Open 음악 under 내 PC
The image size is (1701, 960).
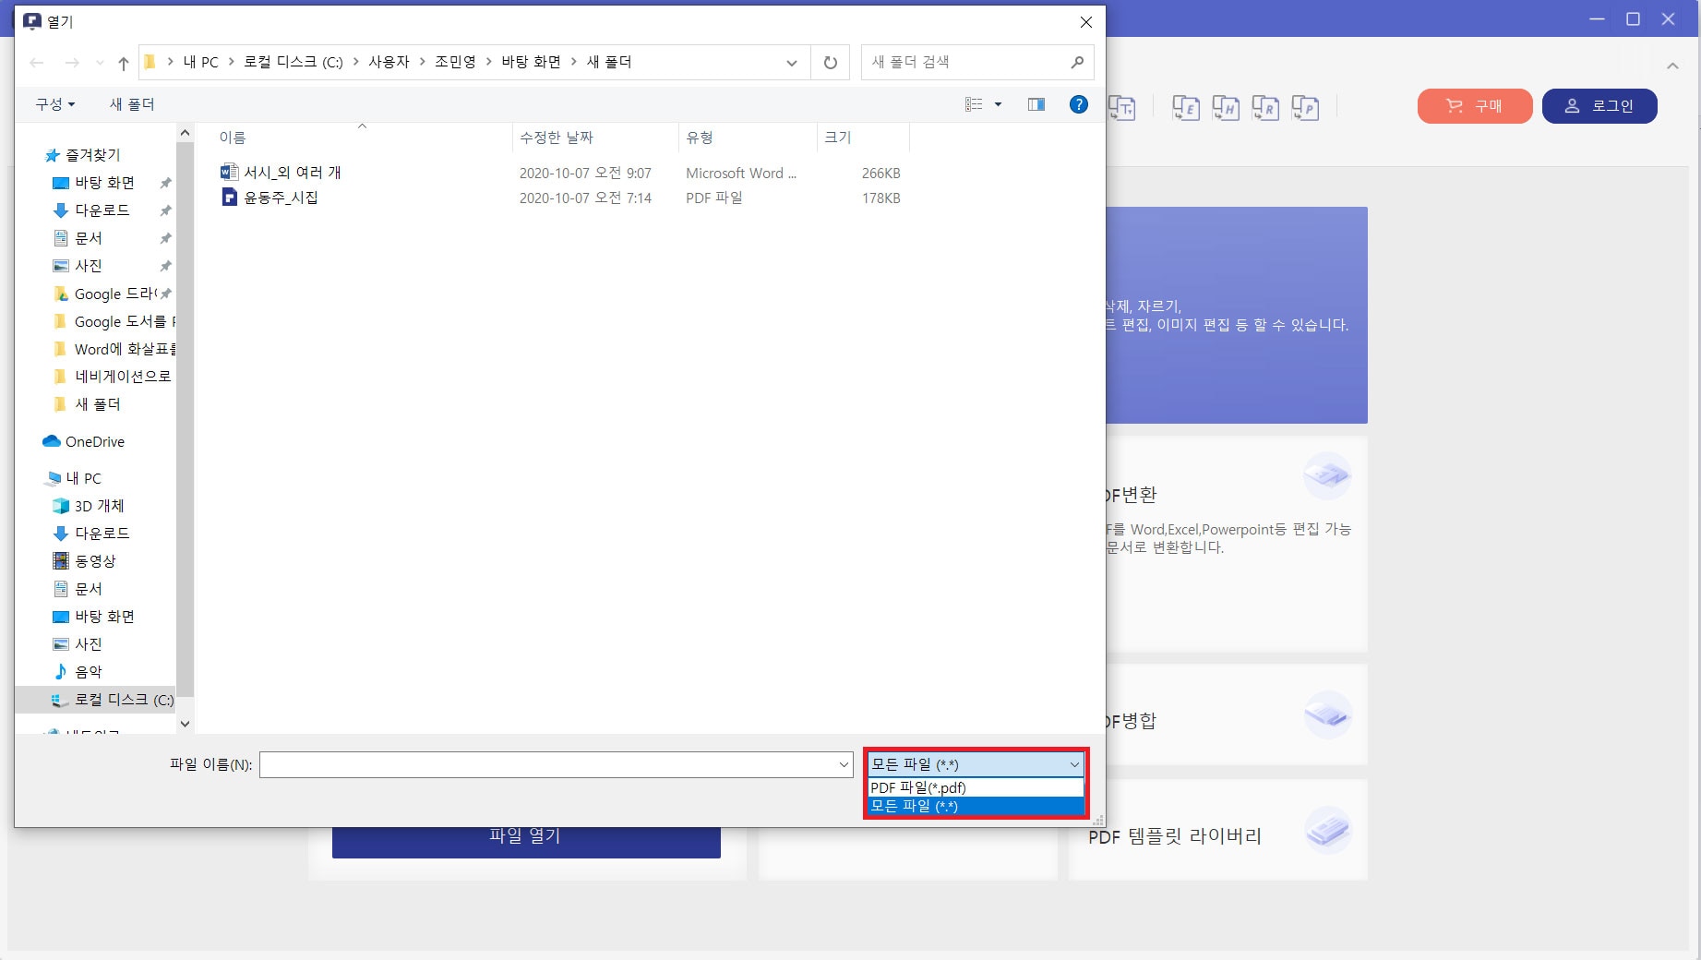tap(88, 672)
